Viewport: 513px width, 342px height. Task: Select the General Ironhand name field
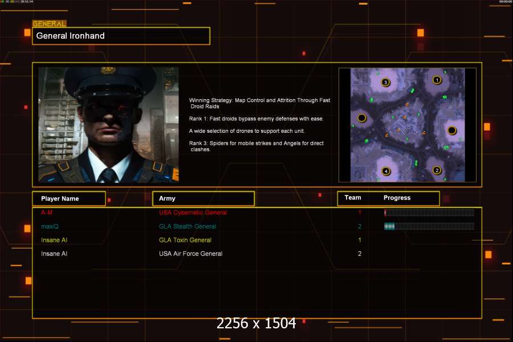click(121, 36)
